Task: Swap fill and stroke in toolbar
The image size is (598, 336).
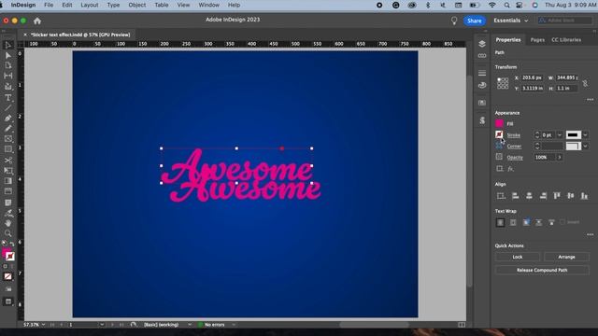Action: click(12, 244)
